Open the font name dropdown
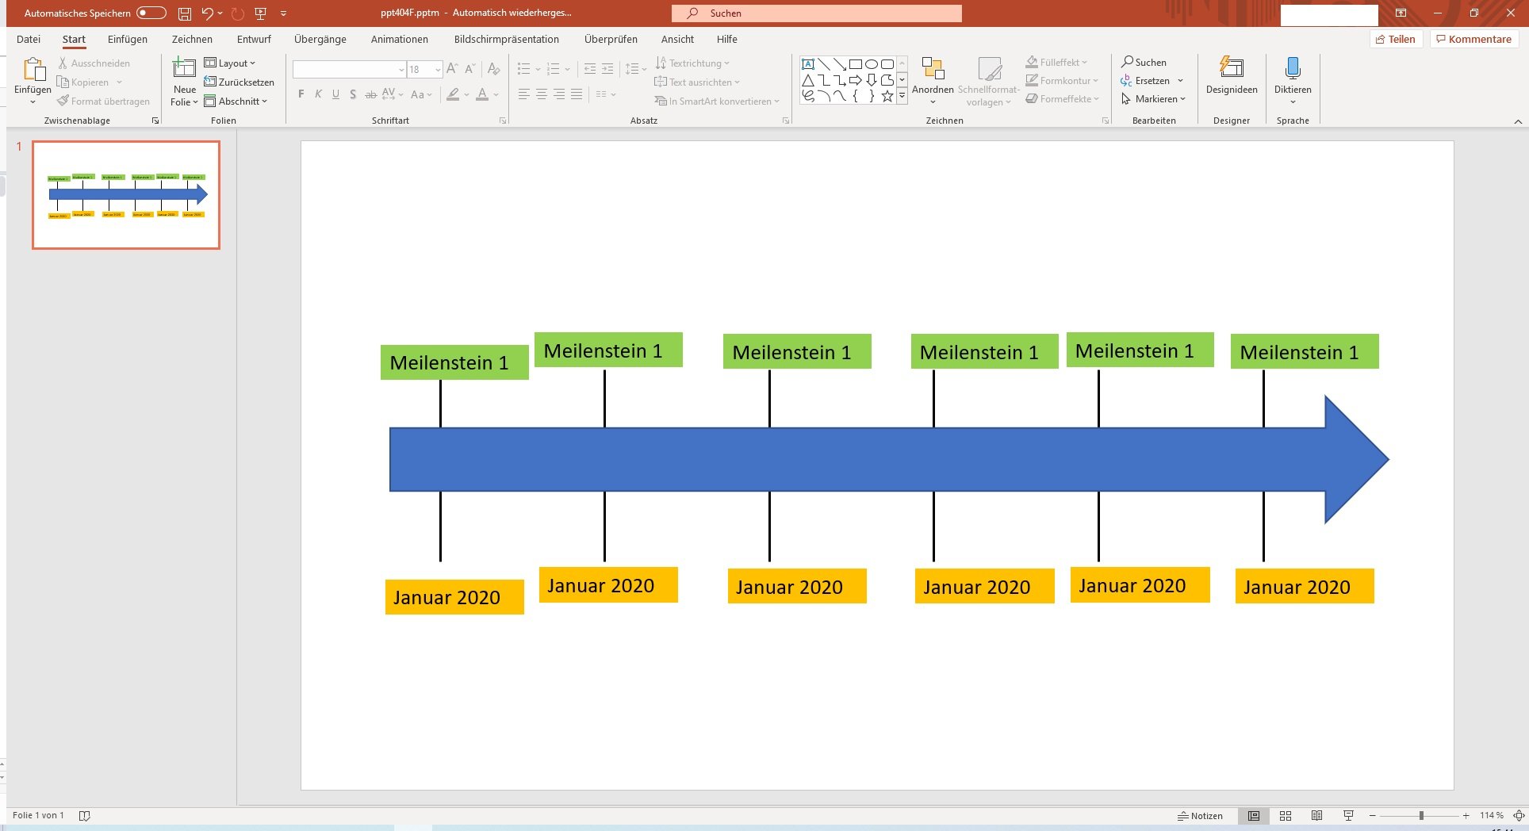 pyautogui.click(x=401, y=70)
